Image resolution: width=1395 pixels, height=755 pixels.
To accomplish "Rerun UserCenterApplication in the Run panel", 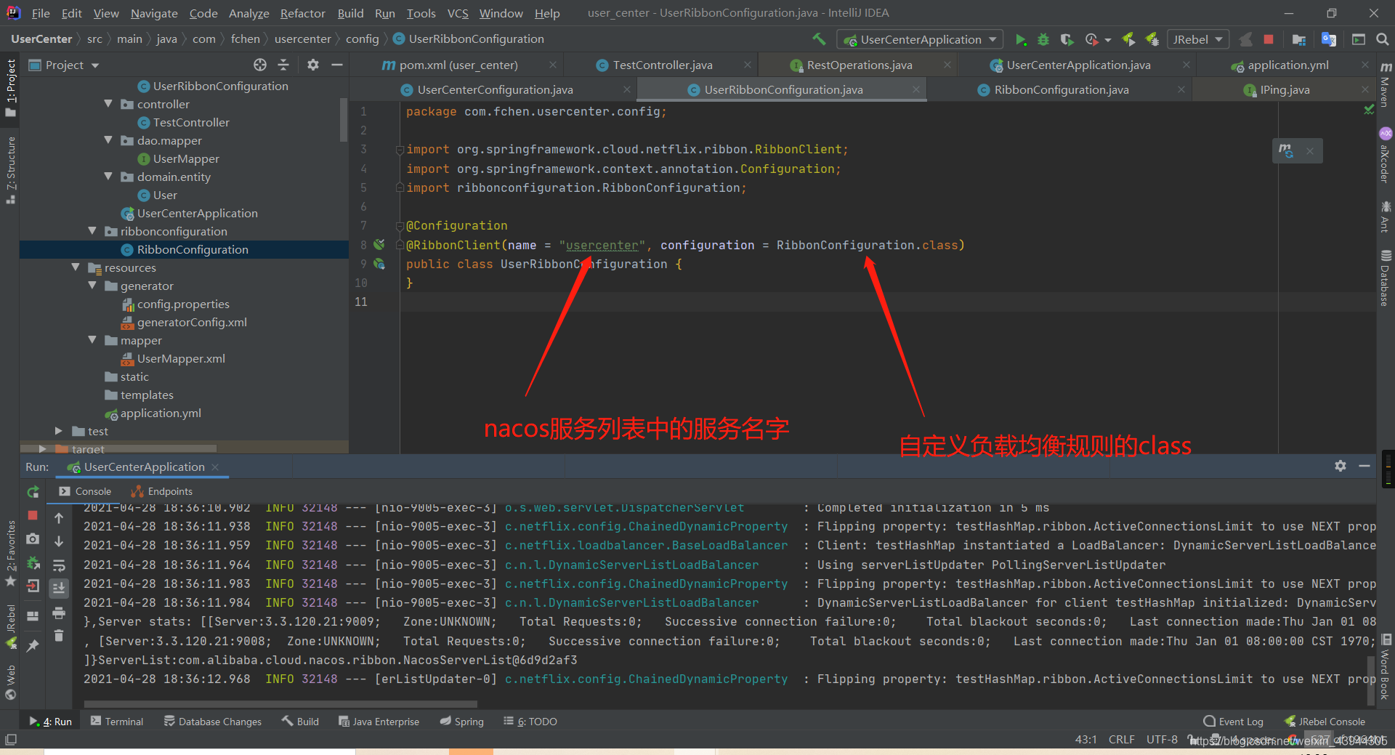I will [x=33, y=492].
